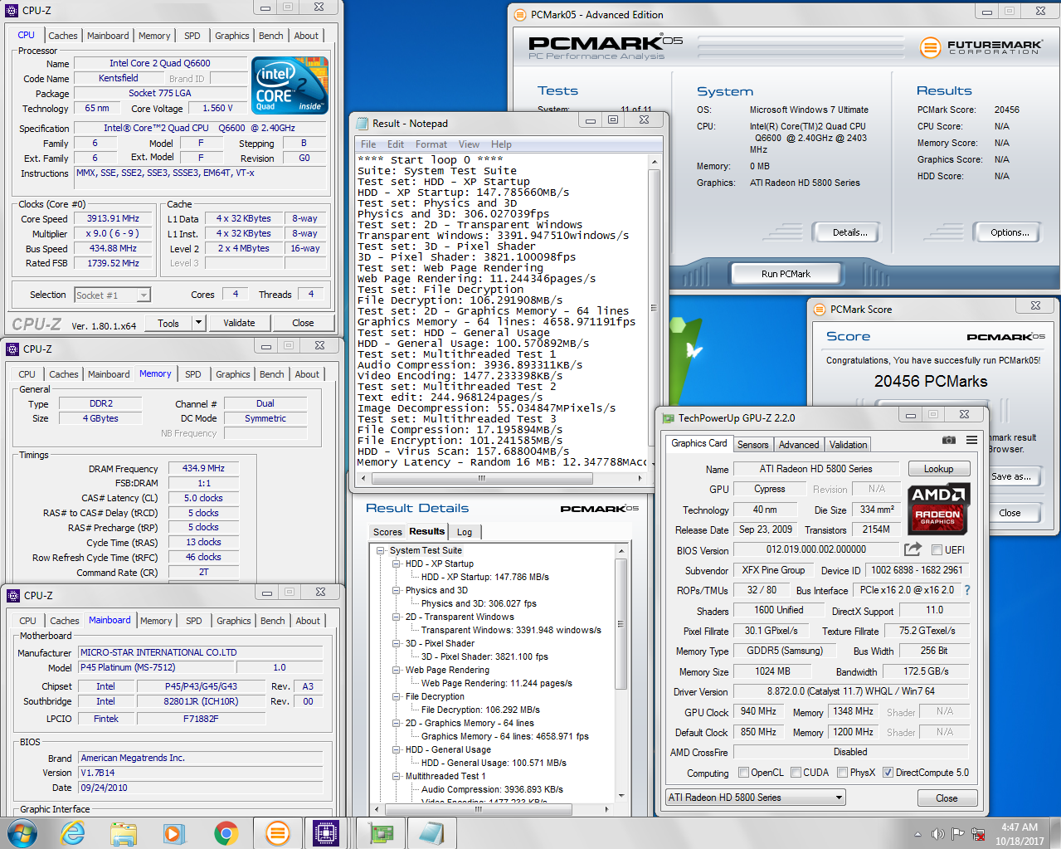The image size is (1061, 849).
Task: Toggle the DirectCompute 5.0 checkbox
Action: [x=888, y=773]
